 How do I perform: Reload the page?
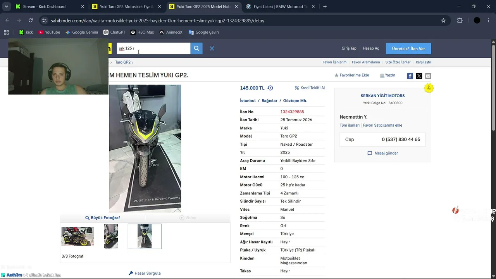click(31, 21)
